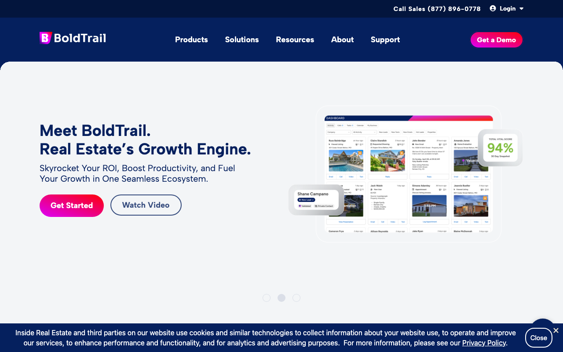Viewport: 563px width, 352px height.
Task: Select the middle carousel slide dot
Action: pos(281,298)
